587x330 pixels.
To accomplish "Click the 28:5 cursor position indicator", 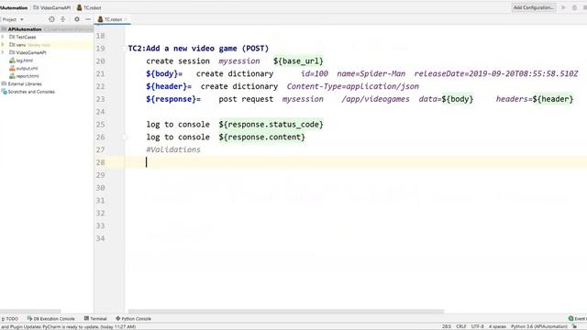I will click(x=447, y=326).
